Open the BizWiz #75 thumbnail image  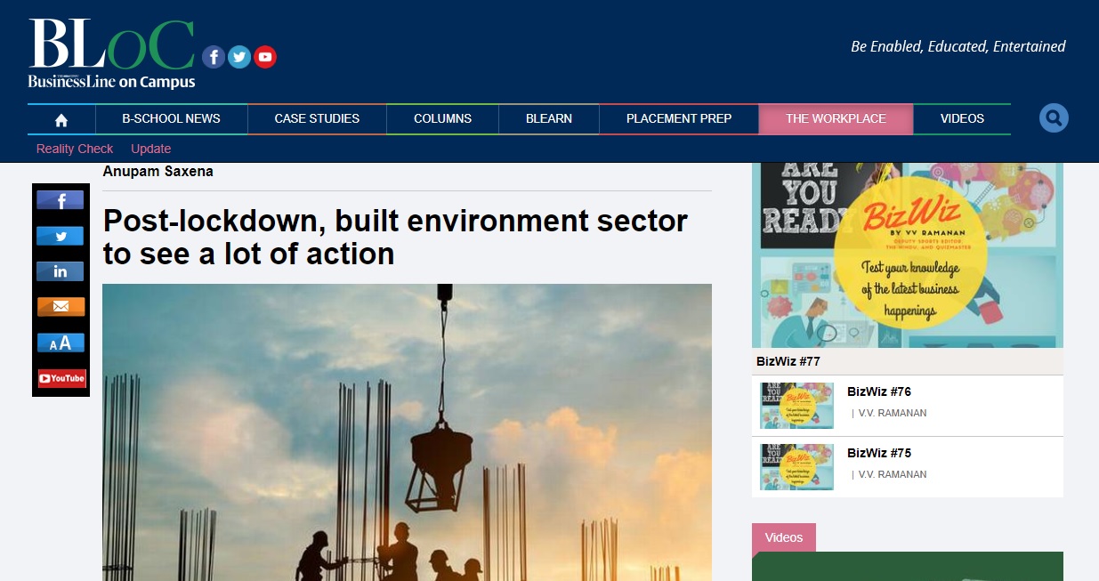796,466
